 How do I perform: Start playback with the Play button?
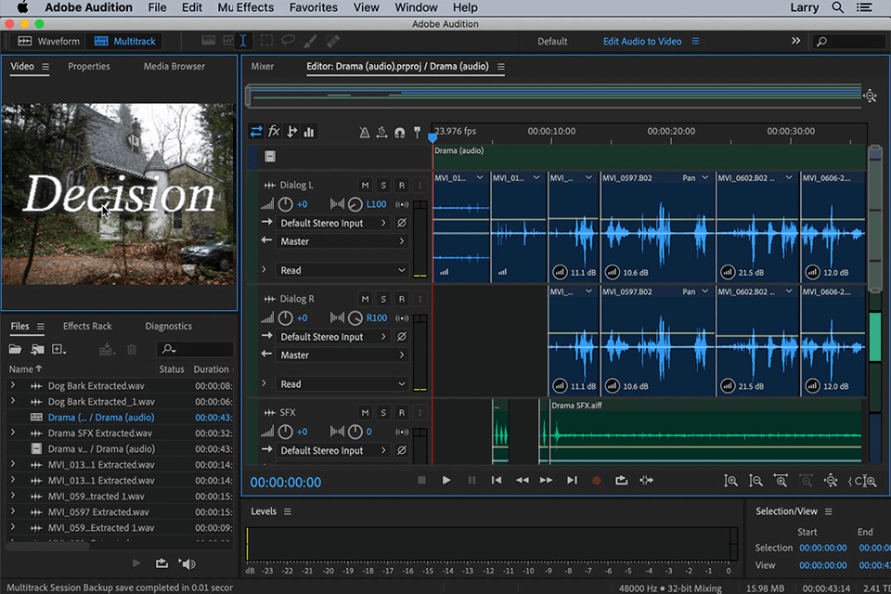click(x=446, y=481)
